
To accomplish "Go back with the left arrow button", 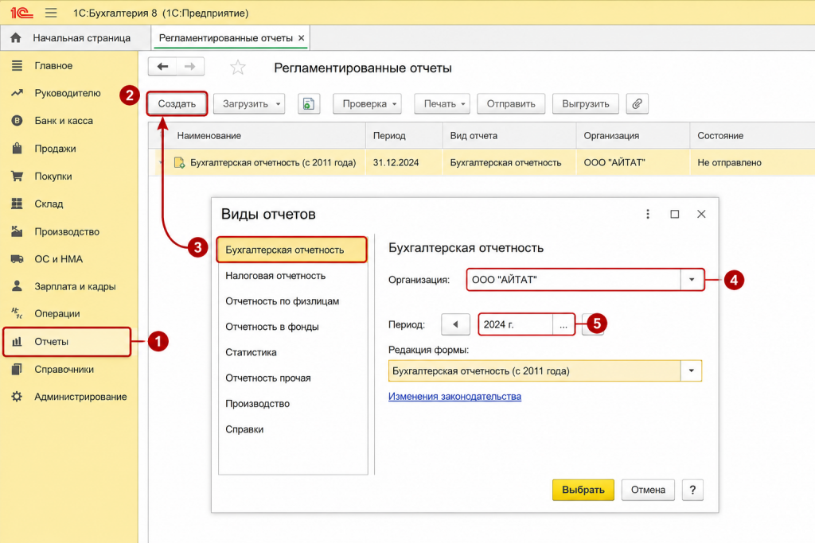I will point(162,67).
